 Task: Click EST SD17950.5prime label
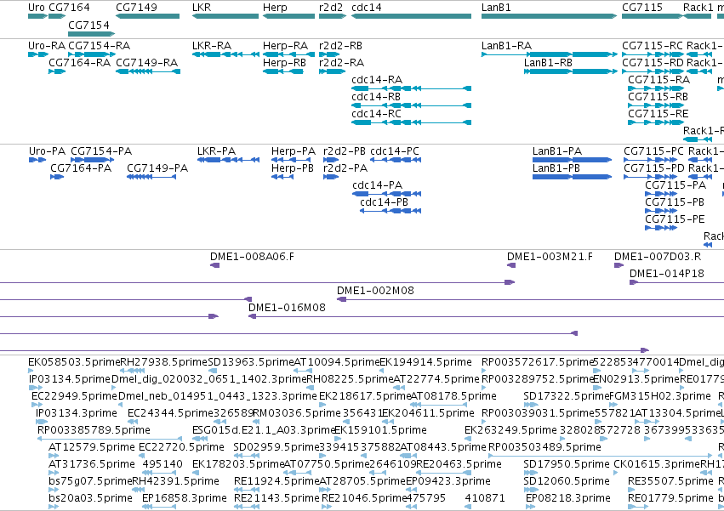[x=567, y=464]
